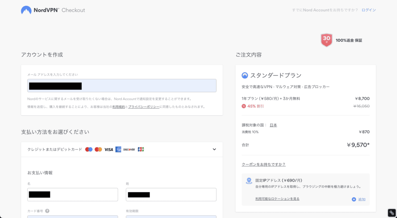Click the floating icon in bottom-right corner
The height and width of the screenshot is (218, 397).
point(392,213)
